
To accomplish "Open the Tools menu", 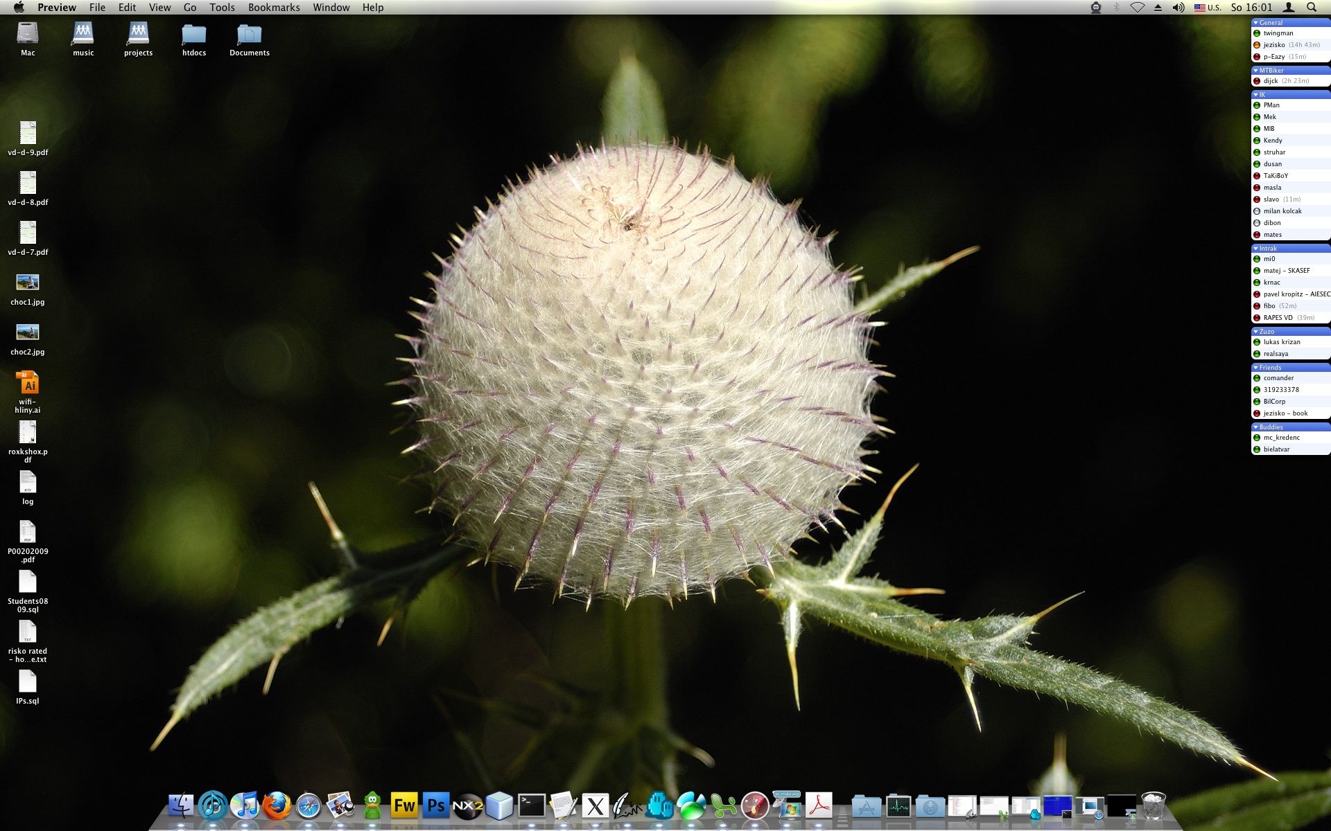I will (222, 8).
